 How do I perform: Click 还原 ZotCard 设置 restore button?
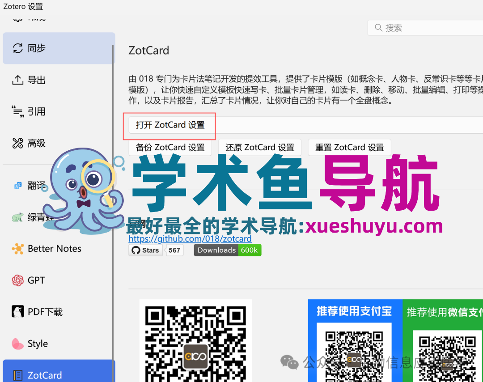[260, 148]
